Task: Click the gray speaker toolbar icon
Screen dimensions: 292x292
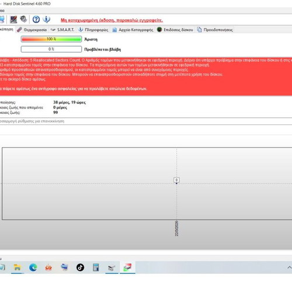Action: click(x=23, y=19)
